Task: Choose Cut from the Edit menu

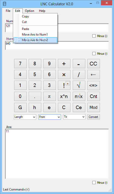Action: point(35,22)
